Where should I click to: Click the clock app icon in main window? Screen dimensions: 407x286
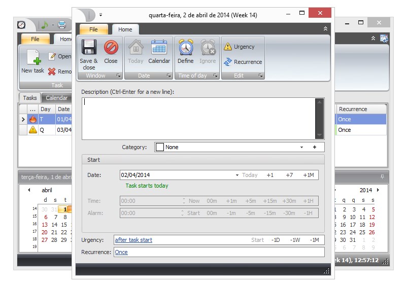click(21, 25)
